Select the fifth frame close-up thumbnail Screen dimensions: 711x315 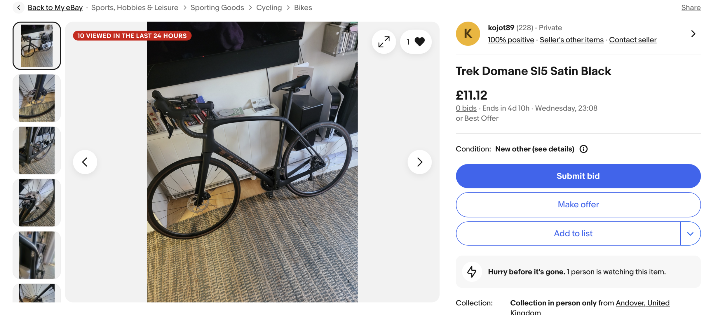coord(37,255)
